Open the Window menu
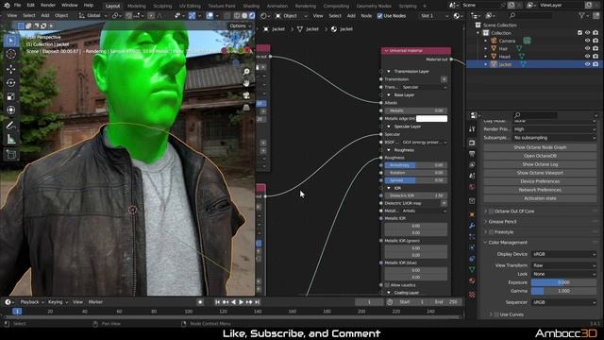 tap(69, 6)
